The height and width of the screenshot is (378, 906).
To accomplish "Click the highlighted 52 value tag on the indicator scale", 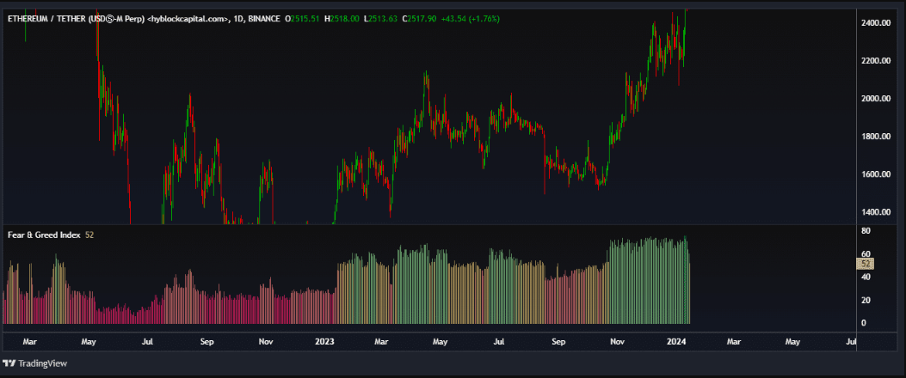I will pyautogui.click(x=866, y=265).
